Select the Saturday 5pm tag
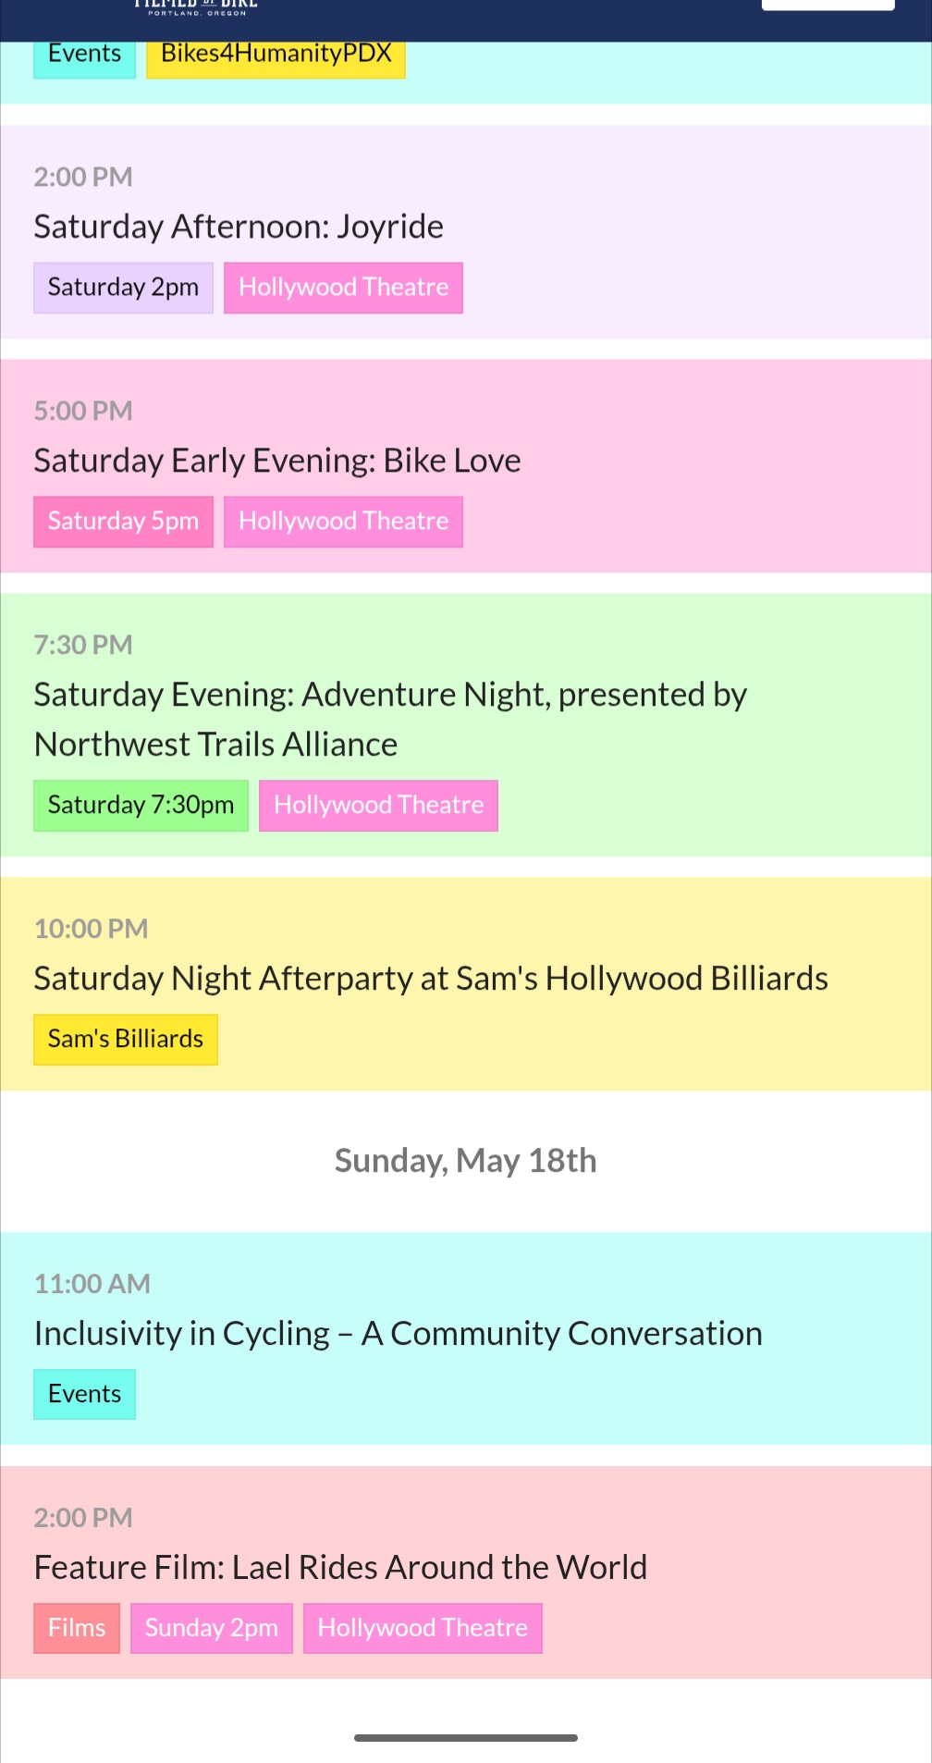 click(123, 522)
